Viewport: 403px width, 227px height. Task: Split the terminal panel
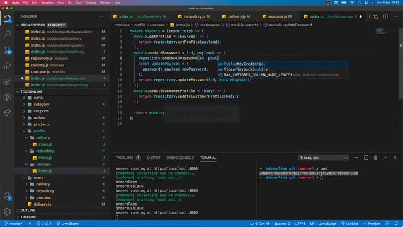tap(366, 158)
